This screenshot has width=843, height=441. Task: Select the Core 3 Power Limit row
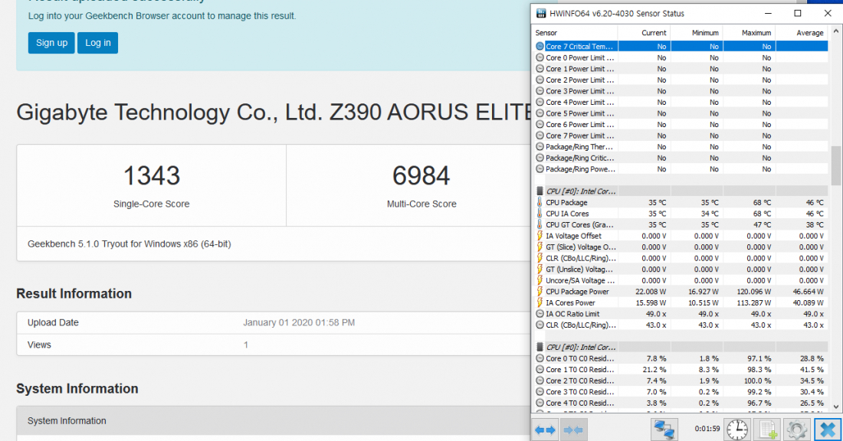click(x=681, y=91)
